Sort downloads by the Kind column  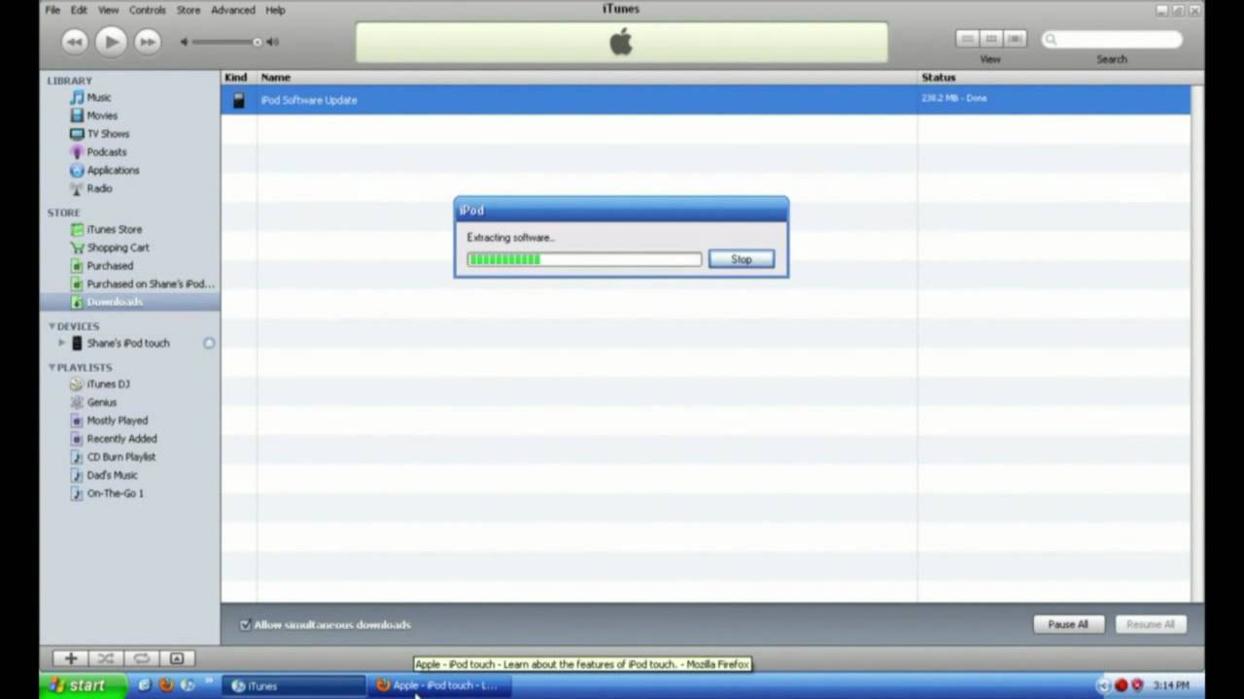click(239, 78)
